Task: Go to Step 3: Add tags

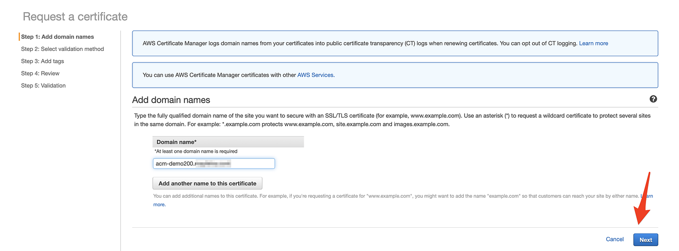Action: tap(42, 61)
